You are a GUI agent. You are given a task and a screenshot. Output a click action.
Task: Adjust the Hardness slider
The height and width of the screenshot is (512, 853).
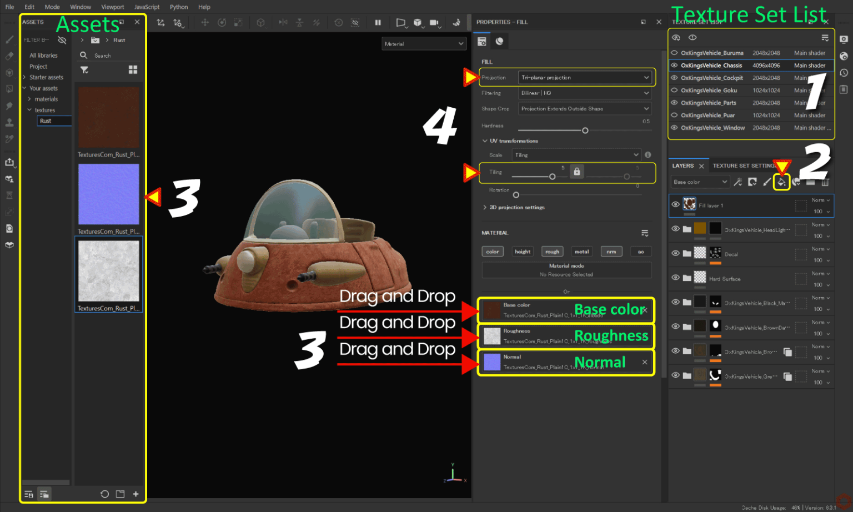pos(584,130)
